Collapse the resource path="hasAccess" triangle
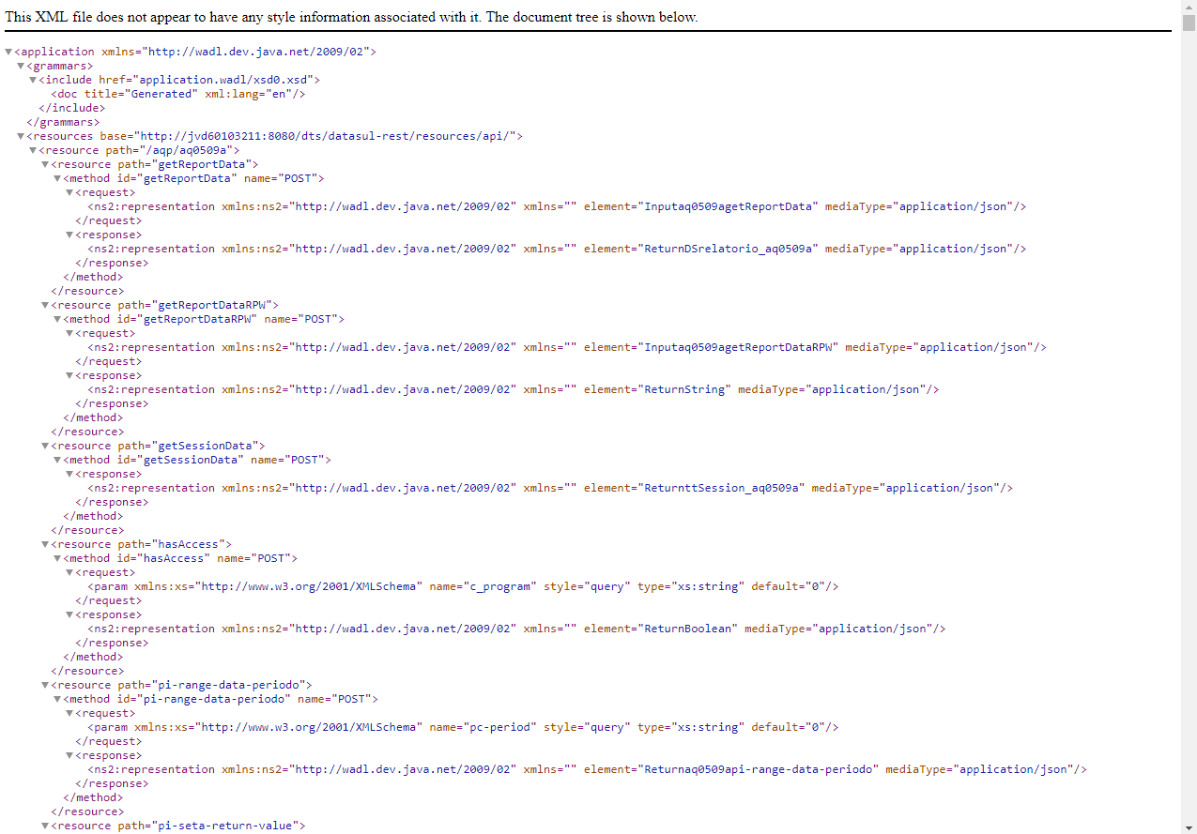The height and width of the screenshot is (834, 1197). (45, 545)
